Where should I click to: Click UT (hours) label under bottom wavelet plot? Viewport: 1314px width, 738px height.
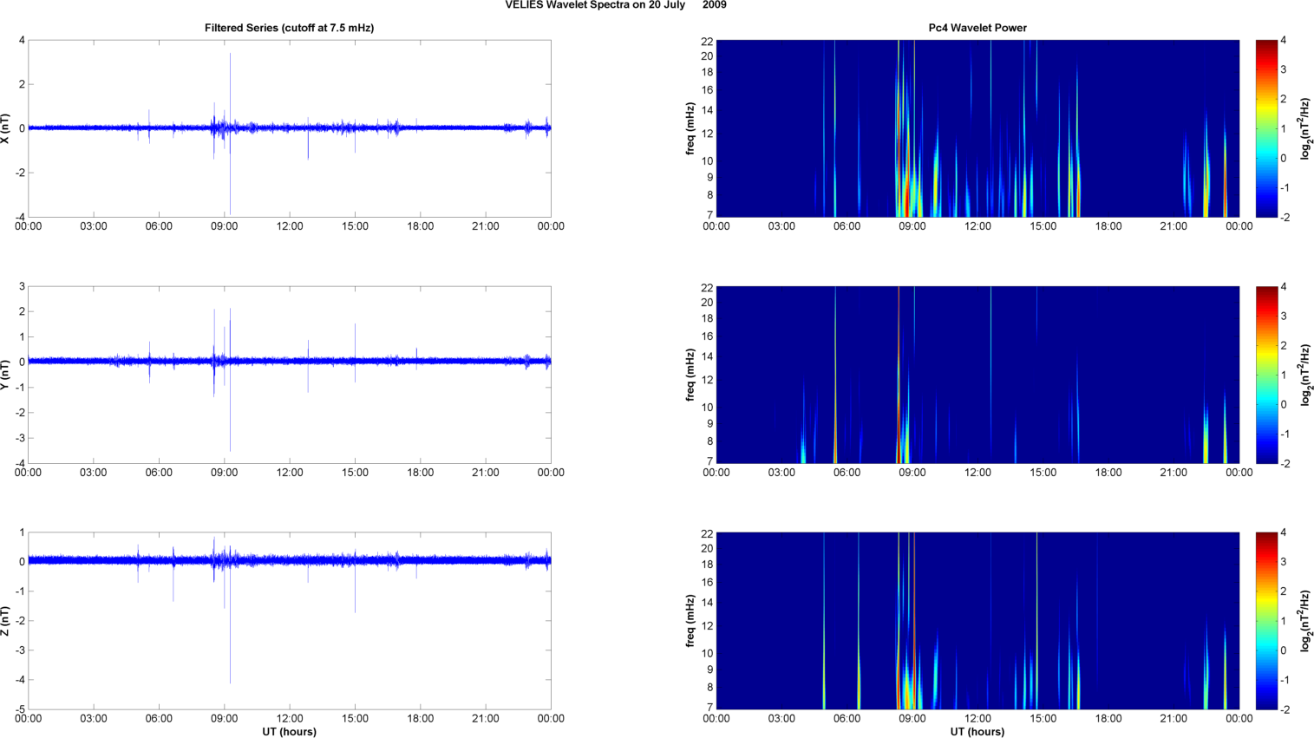pos(977,732)
